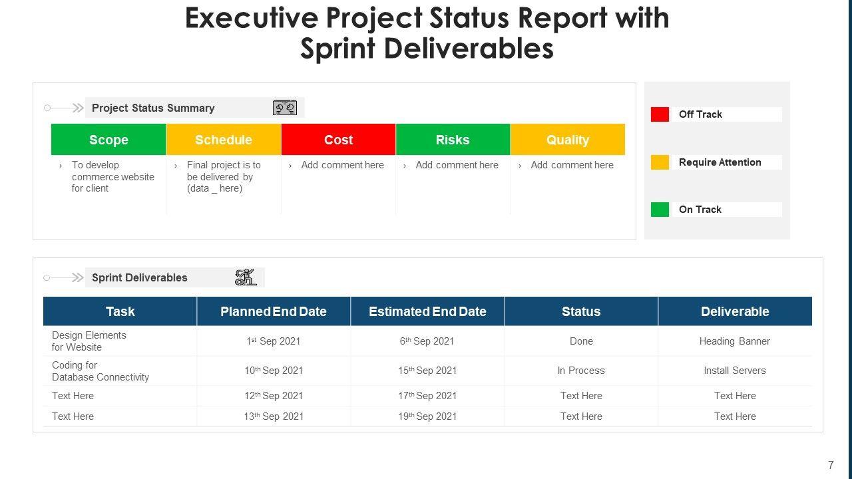Click the green Scope status header
Image resolution: width=852 pixels, height=479 pixels.
(x=108, y=140)
